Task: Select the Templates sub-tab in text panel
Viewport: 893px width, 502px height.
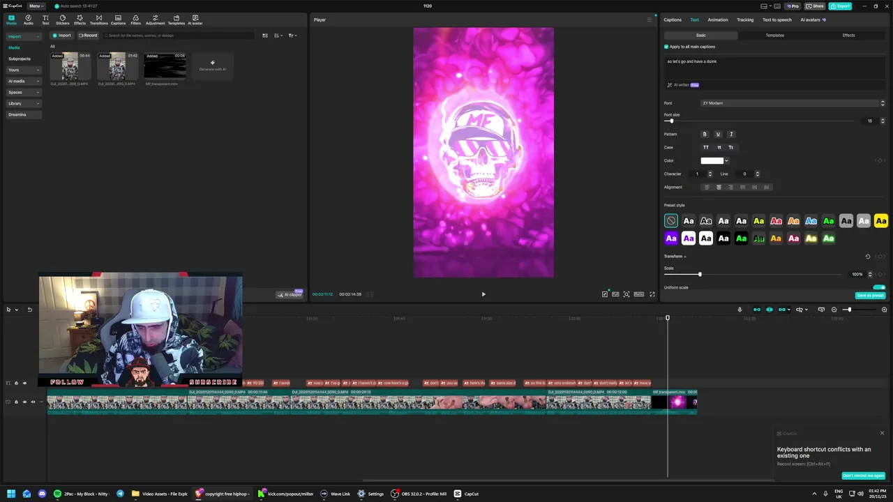Action: [774, 36]
